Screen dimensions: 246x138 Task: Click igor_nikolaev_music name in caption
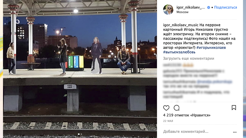(181, 25)
